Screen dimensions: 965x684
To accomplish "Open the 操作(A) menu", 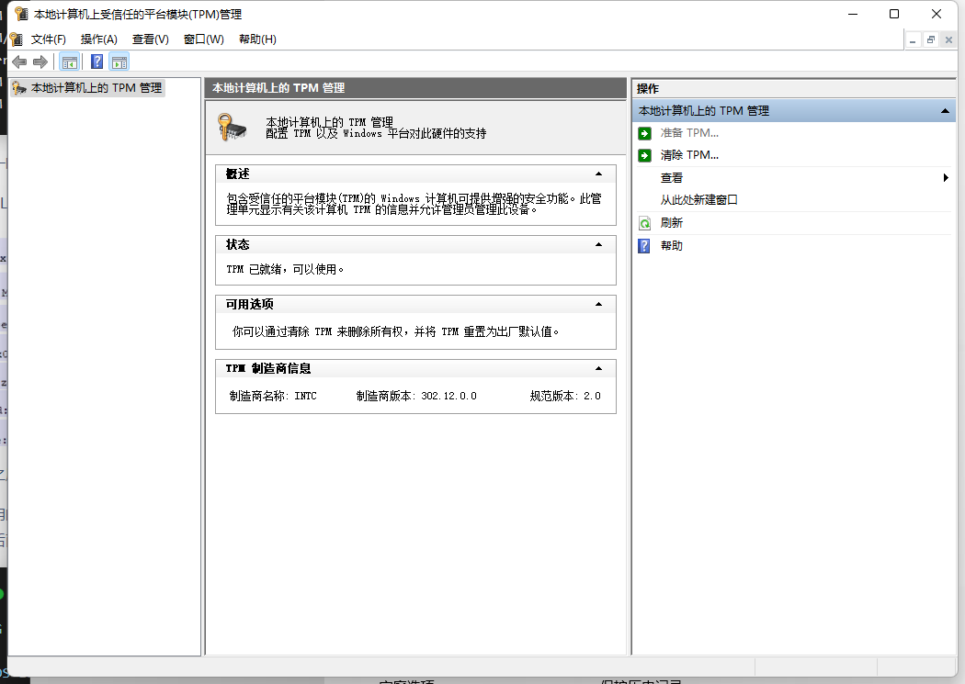I will click(99, 39).
